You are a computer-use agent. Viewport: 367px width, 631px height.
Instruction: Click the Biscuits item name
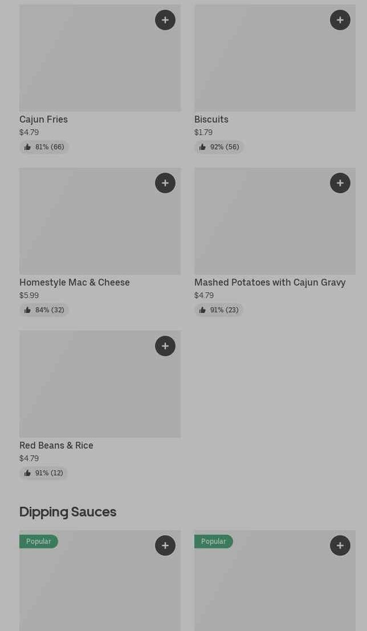click(x=211, y=119)
